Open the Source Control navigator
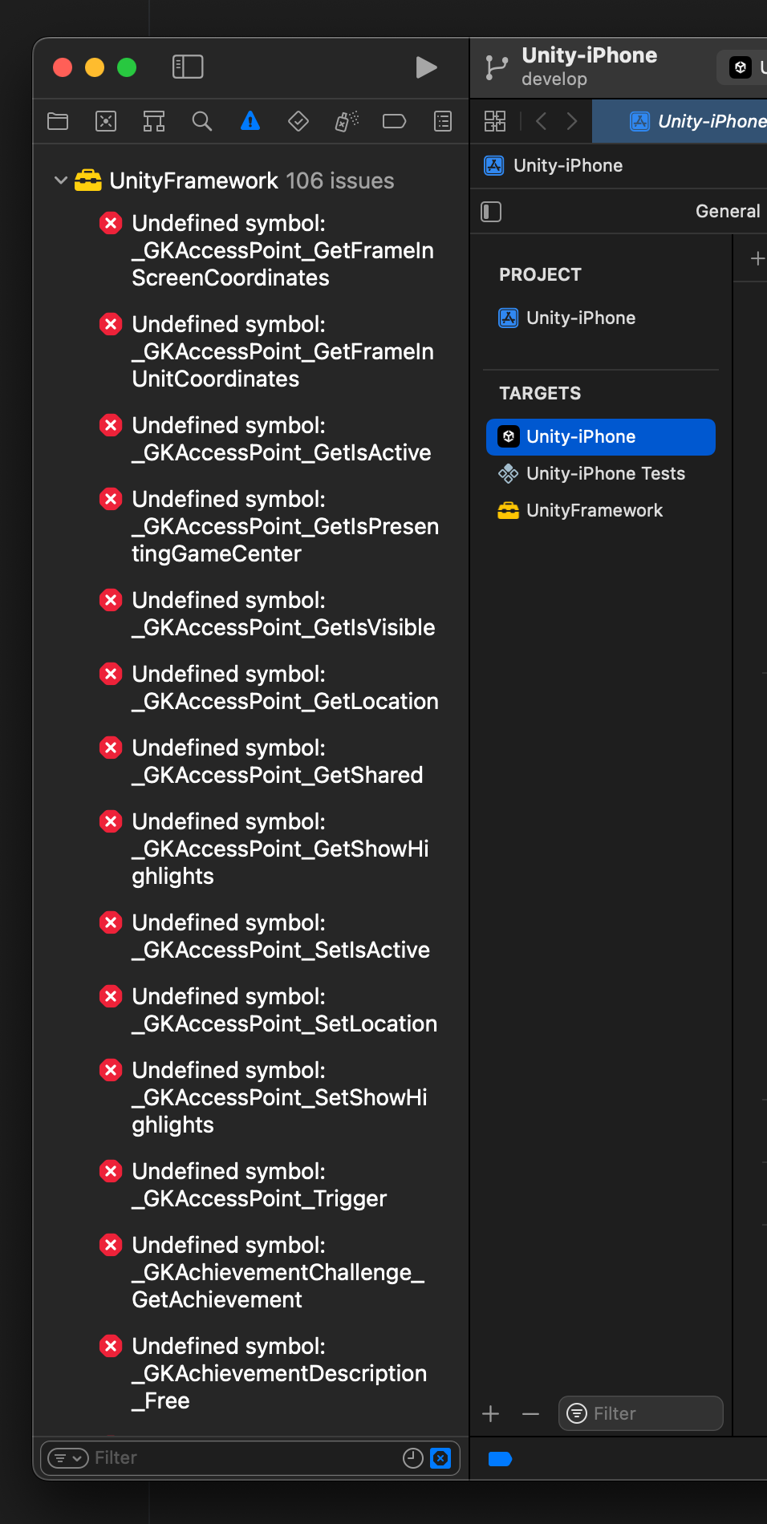Screen dimensions: 767x1524 [x=106, y=121]
